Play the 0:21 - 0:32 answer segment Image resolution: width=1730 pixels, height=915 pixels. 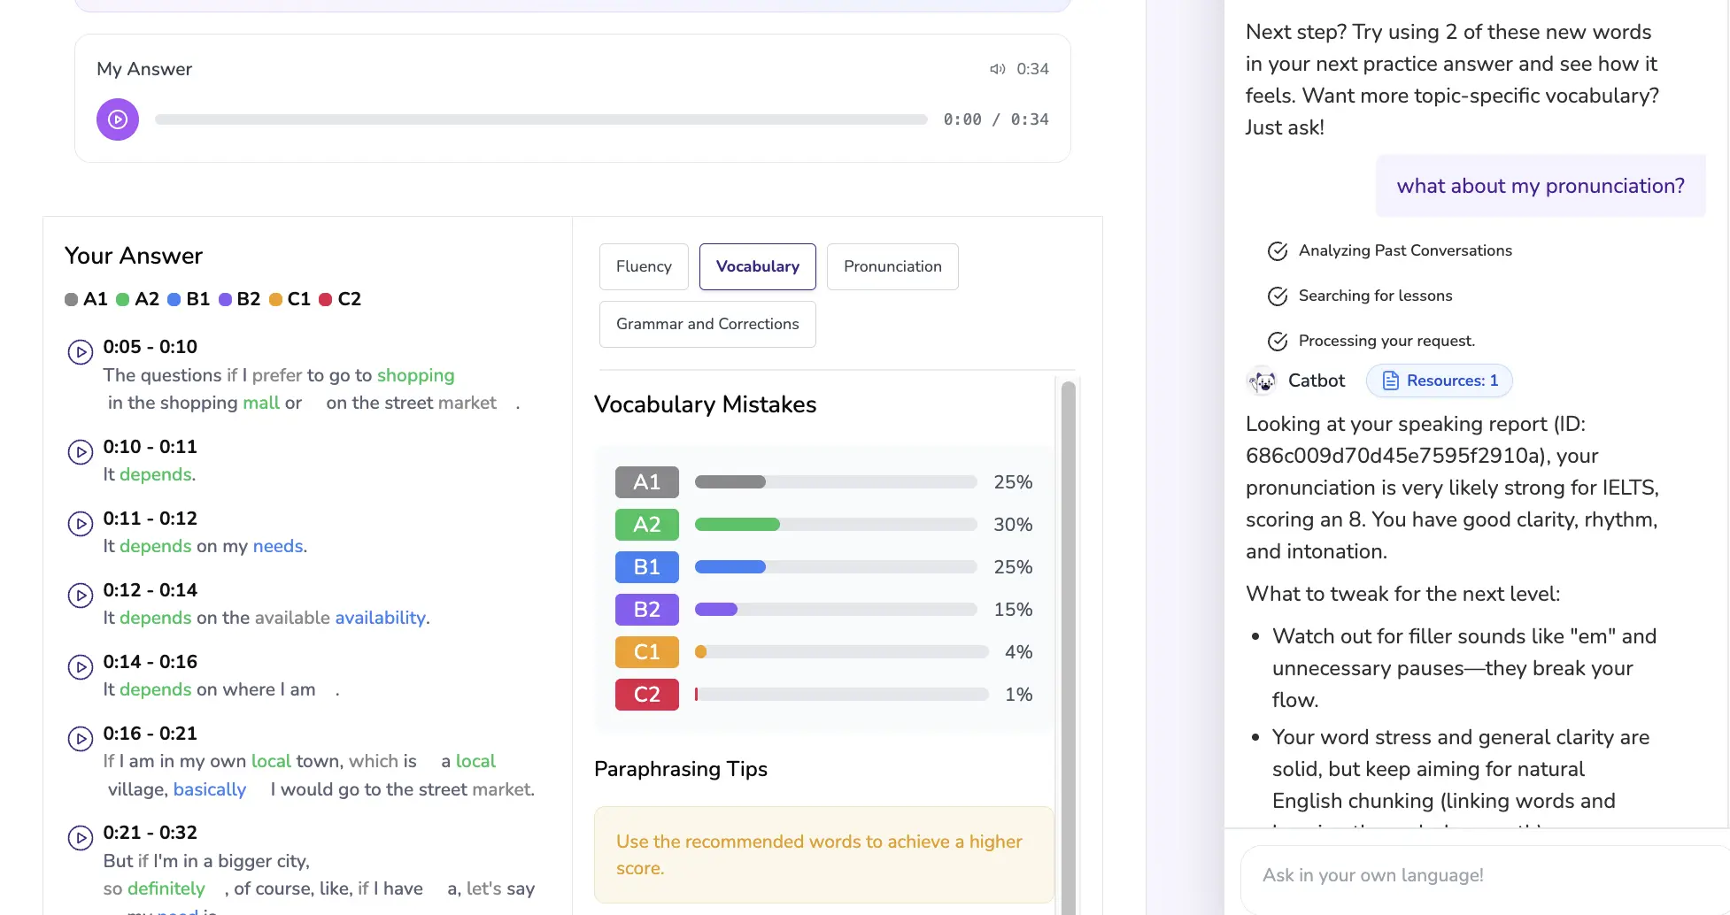tap(80, 837)
